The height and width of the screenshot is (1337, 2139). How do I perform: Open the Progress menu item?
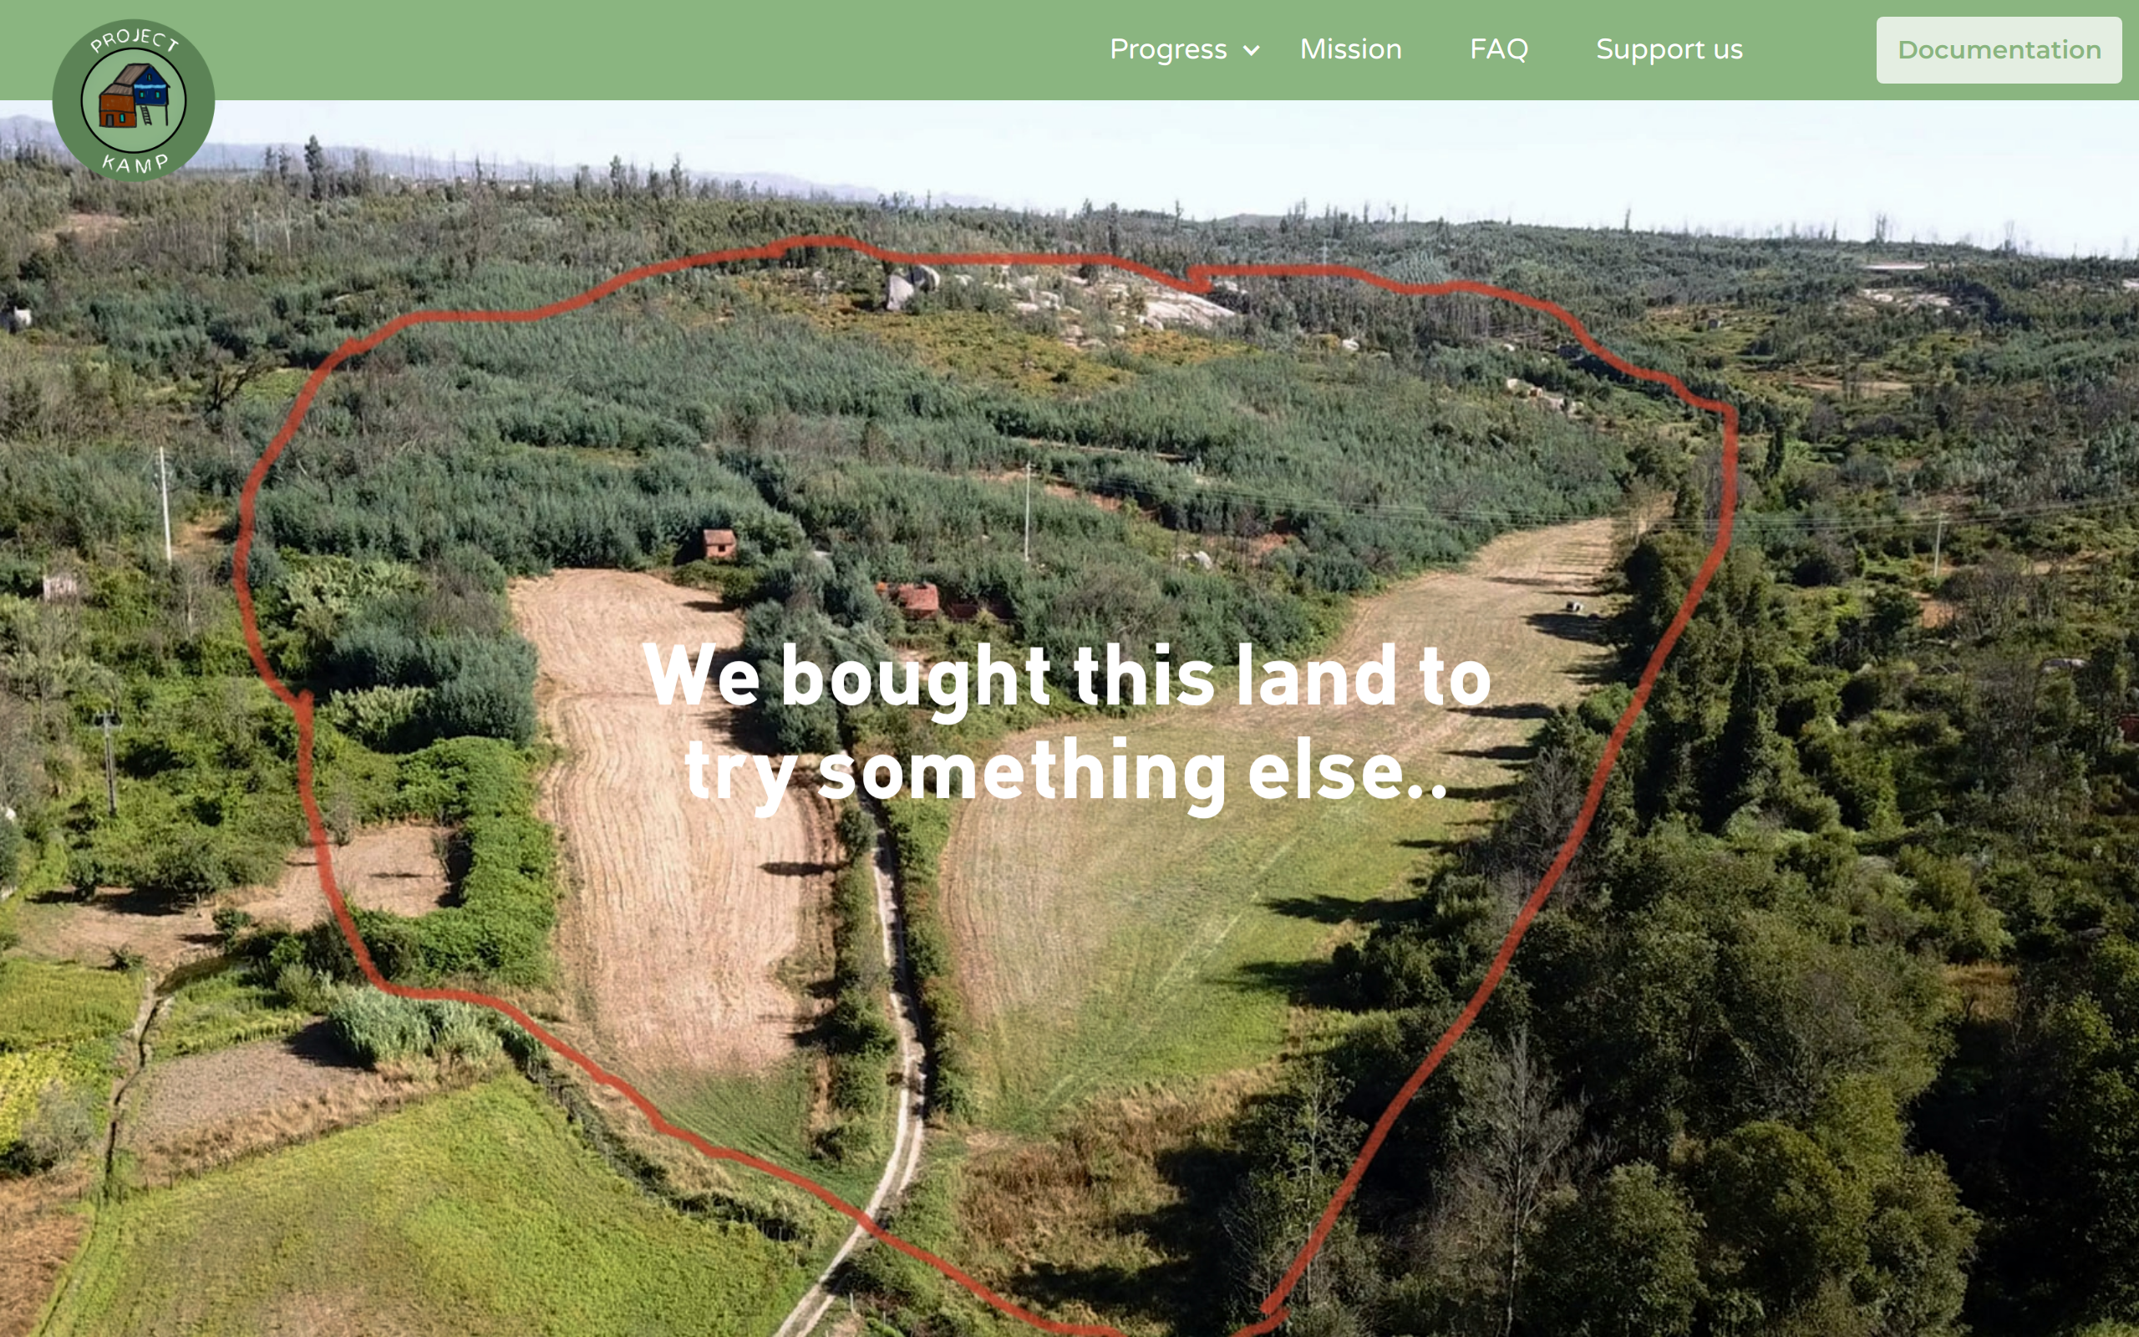1167,49
